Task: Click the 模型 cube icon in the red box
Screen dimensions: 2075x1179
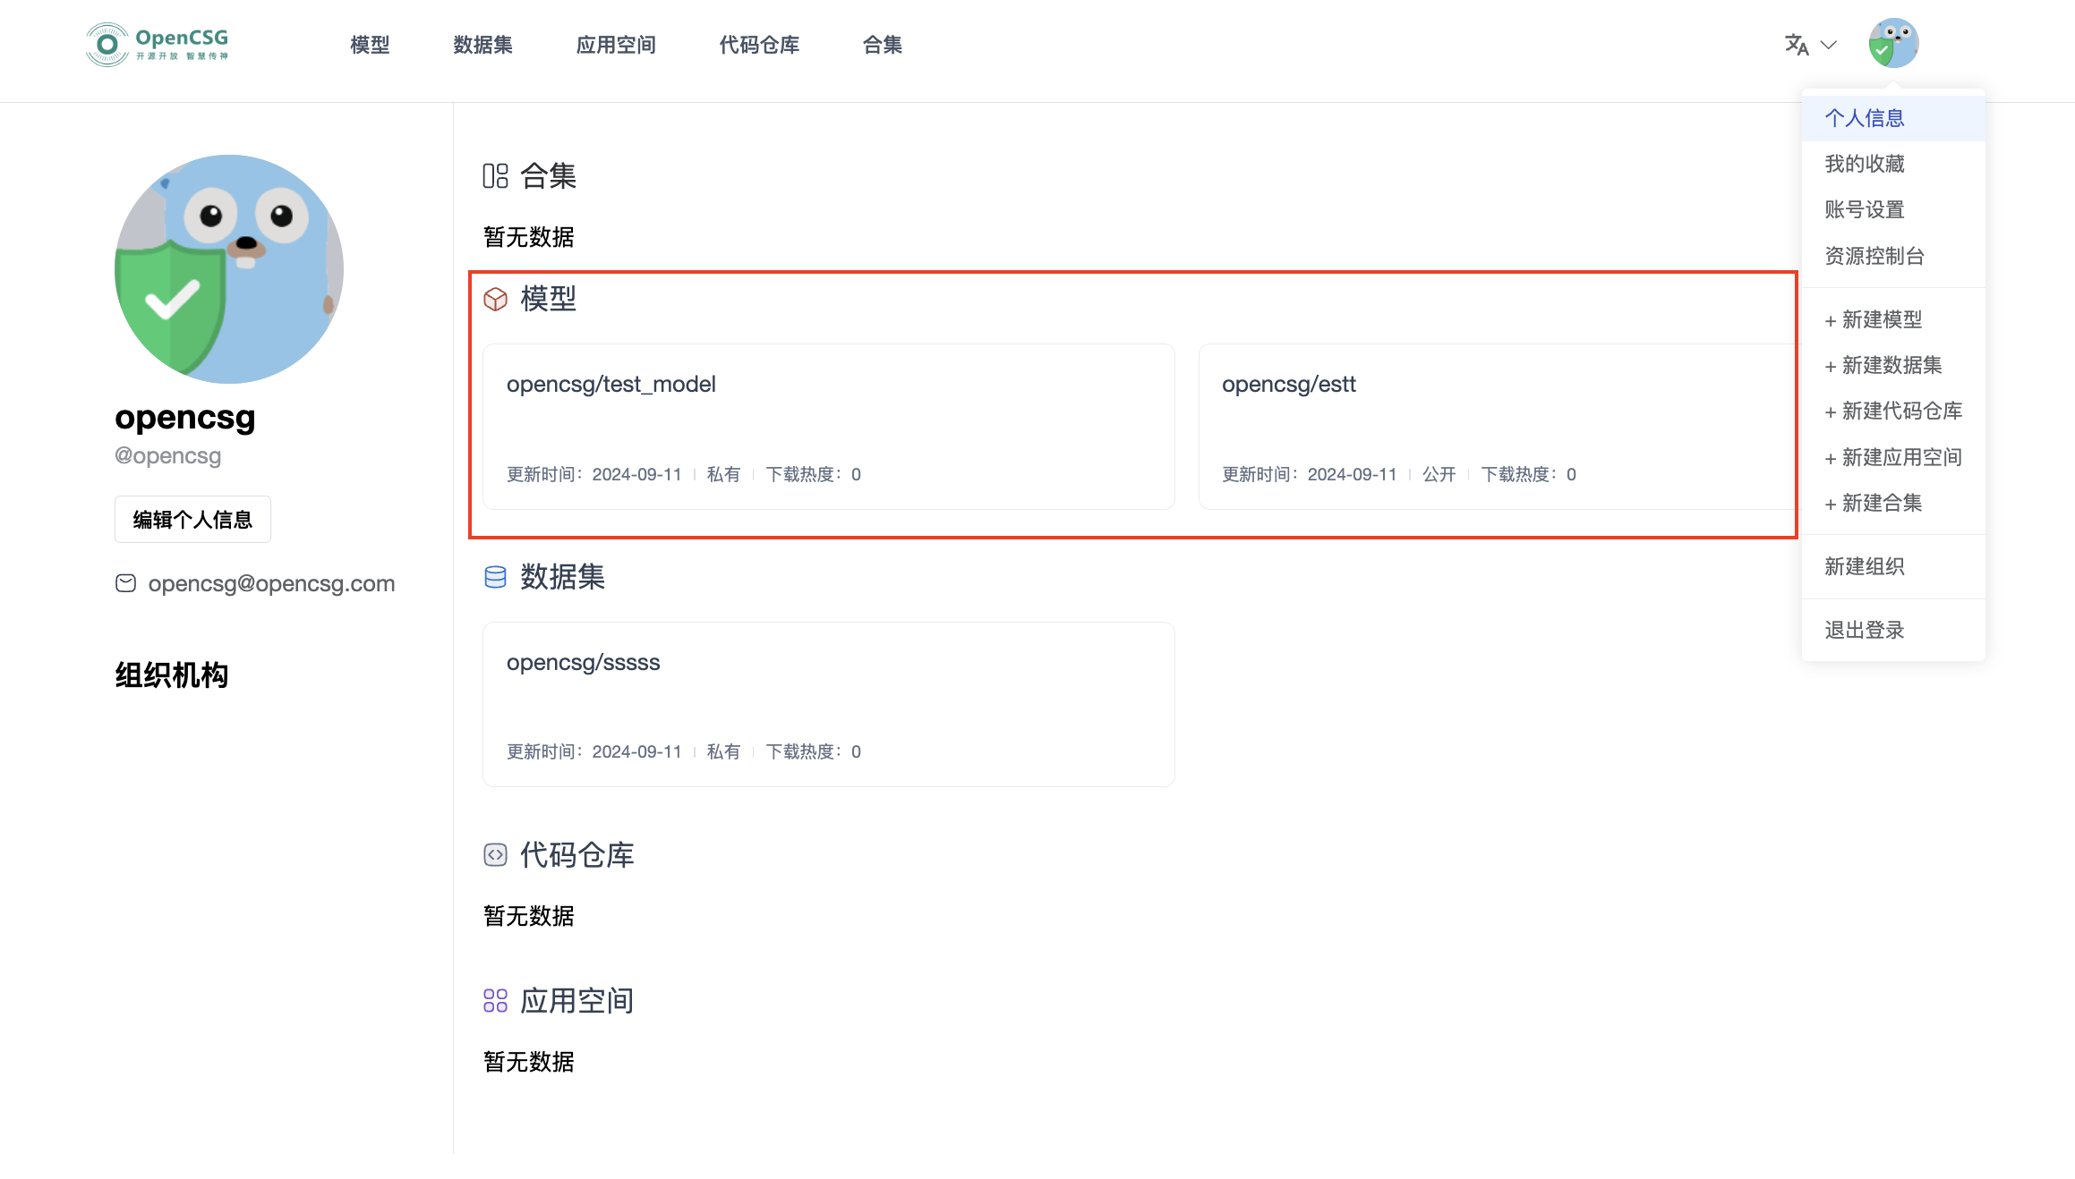Action: click(495, 300)
